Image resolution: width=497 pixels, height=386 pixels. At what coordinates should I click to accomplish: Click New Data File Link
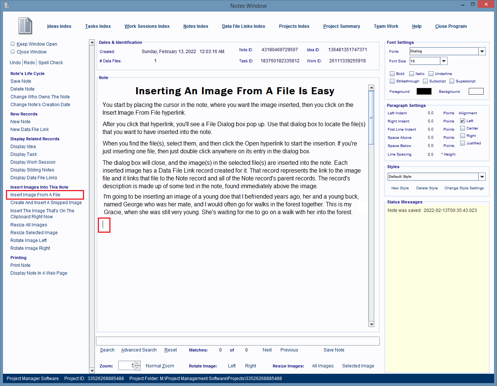click(30, 130)
